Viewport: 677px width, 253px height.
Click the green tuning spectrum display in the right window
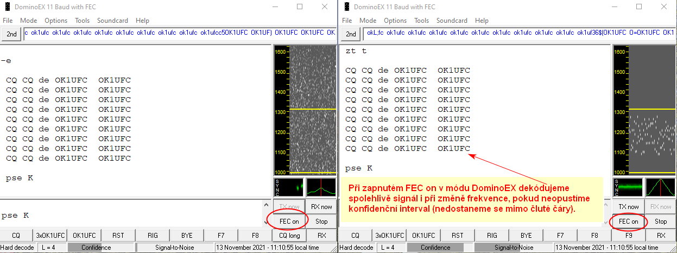660,187
